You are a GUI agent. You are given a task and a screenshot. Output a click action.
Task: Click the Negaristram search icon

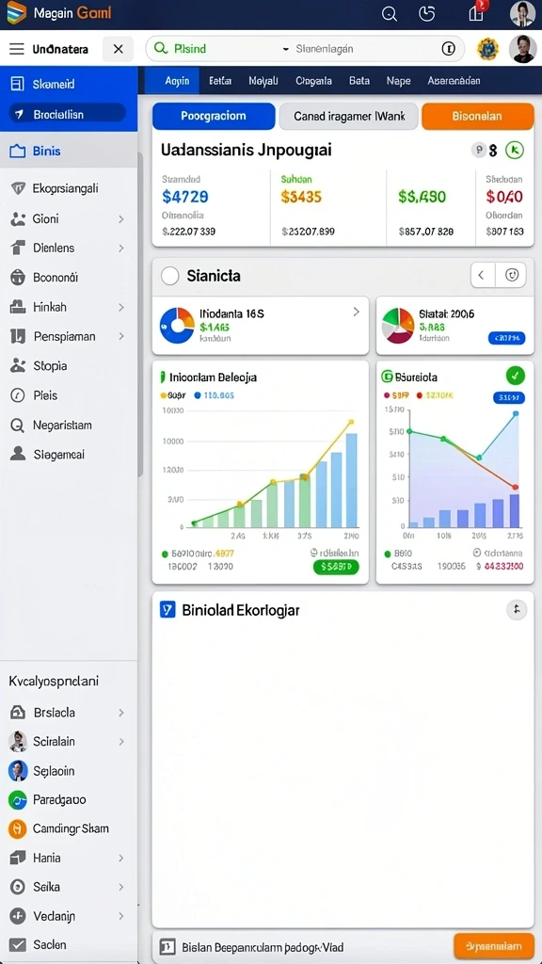pos(18,425)
